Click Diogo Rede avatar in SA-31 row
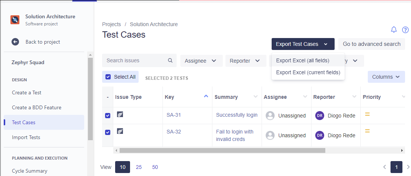 [x=319, y=116]
